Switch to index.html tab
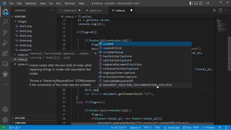The image size is (231, 130). tap(70, 10)
